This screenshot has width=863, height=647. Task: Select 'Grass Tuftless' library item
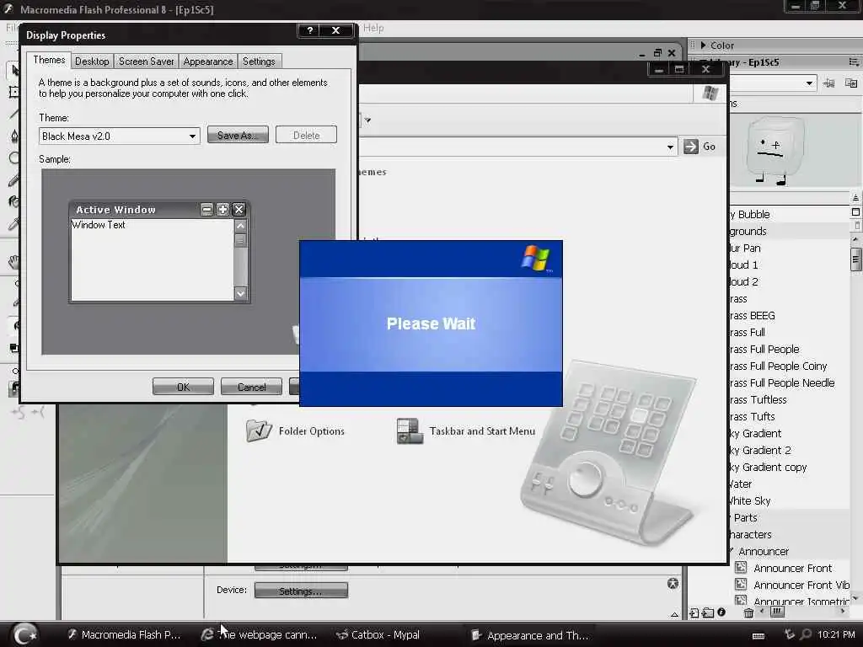pyautogui.click(x=758, y=399)
